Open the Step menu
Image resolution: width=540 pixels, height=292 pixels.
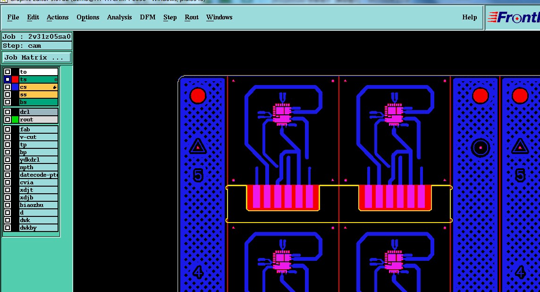(x=170, y=17)
